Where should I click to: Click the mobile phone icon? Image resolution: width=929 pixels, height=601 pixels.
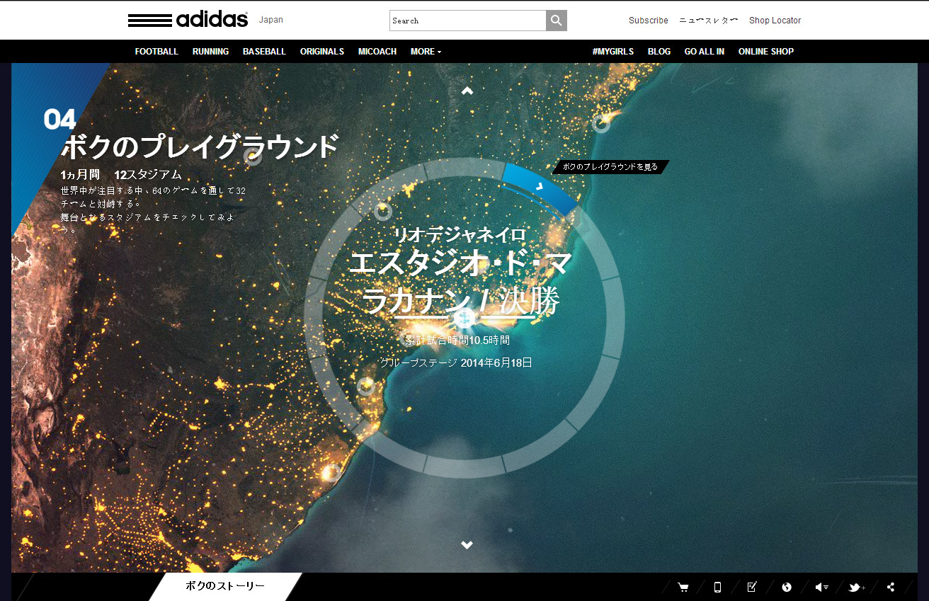point(717,587)
